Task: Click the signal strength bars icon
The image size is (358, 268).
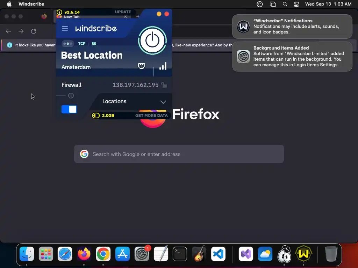Action: (163, 66)
